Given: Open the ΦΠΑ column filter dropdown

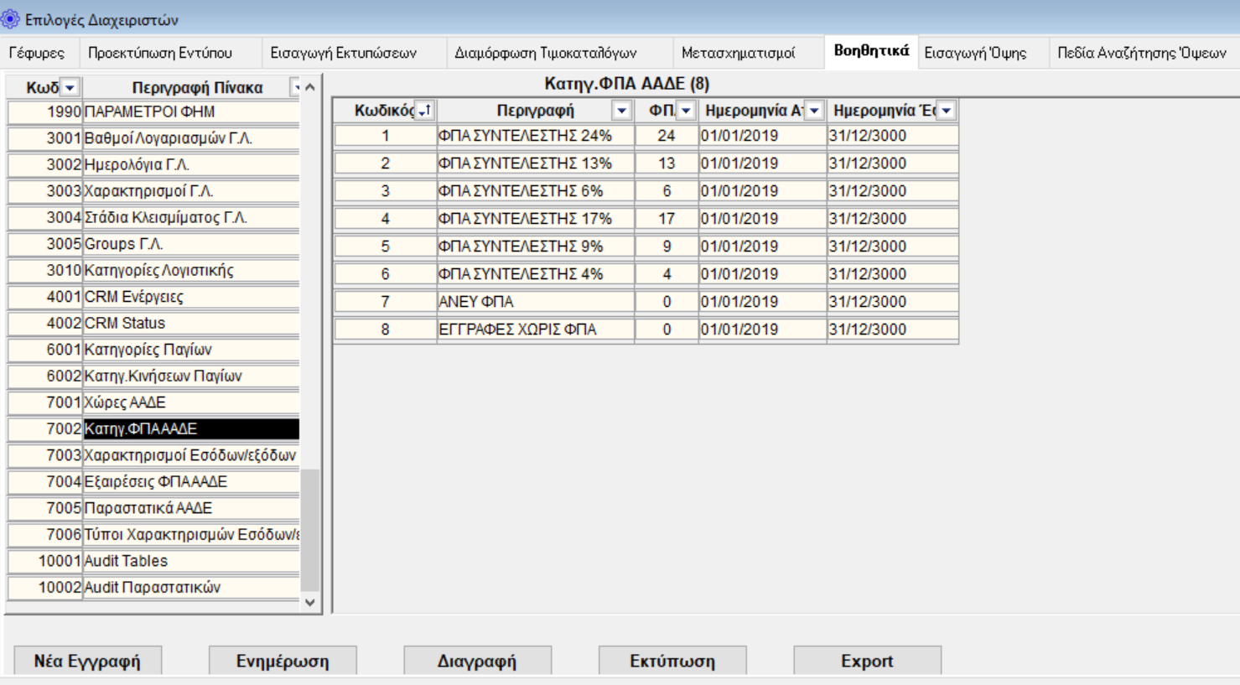Looking at the screenshot, I should (686, 111).
